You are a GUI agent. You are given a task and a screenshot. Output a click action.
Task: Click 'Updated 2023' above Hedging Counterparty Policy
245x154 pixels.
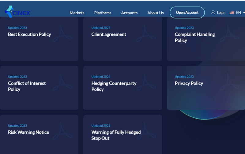[x=101, y=77]
